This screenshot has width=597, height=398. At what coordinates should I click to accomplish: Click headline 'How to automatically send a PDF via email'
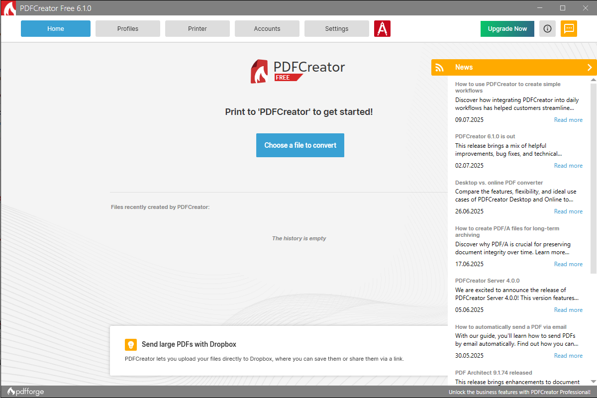pos(511,327)
